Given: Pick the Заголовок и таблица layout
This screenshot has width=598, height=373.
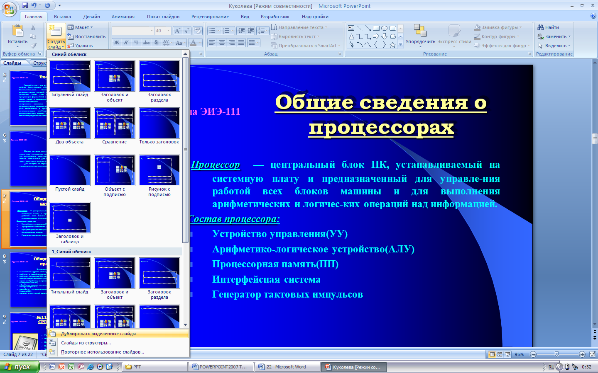Looking at the screenshot, I should (x=70, y=223).
